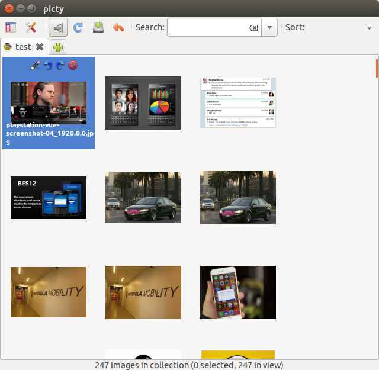Close the test tab
The height and width of the screenshot is (370, 379).
tap(40, 47)
